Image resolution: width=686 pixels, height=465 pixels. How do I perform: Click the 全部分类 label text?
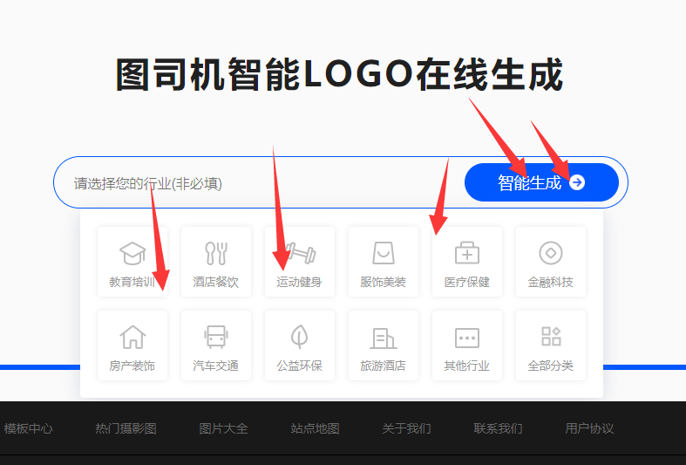[550, 366]
